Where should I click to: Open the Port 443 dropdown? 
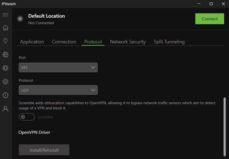[58, 68]
